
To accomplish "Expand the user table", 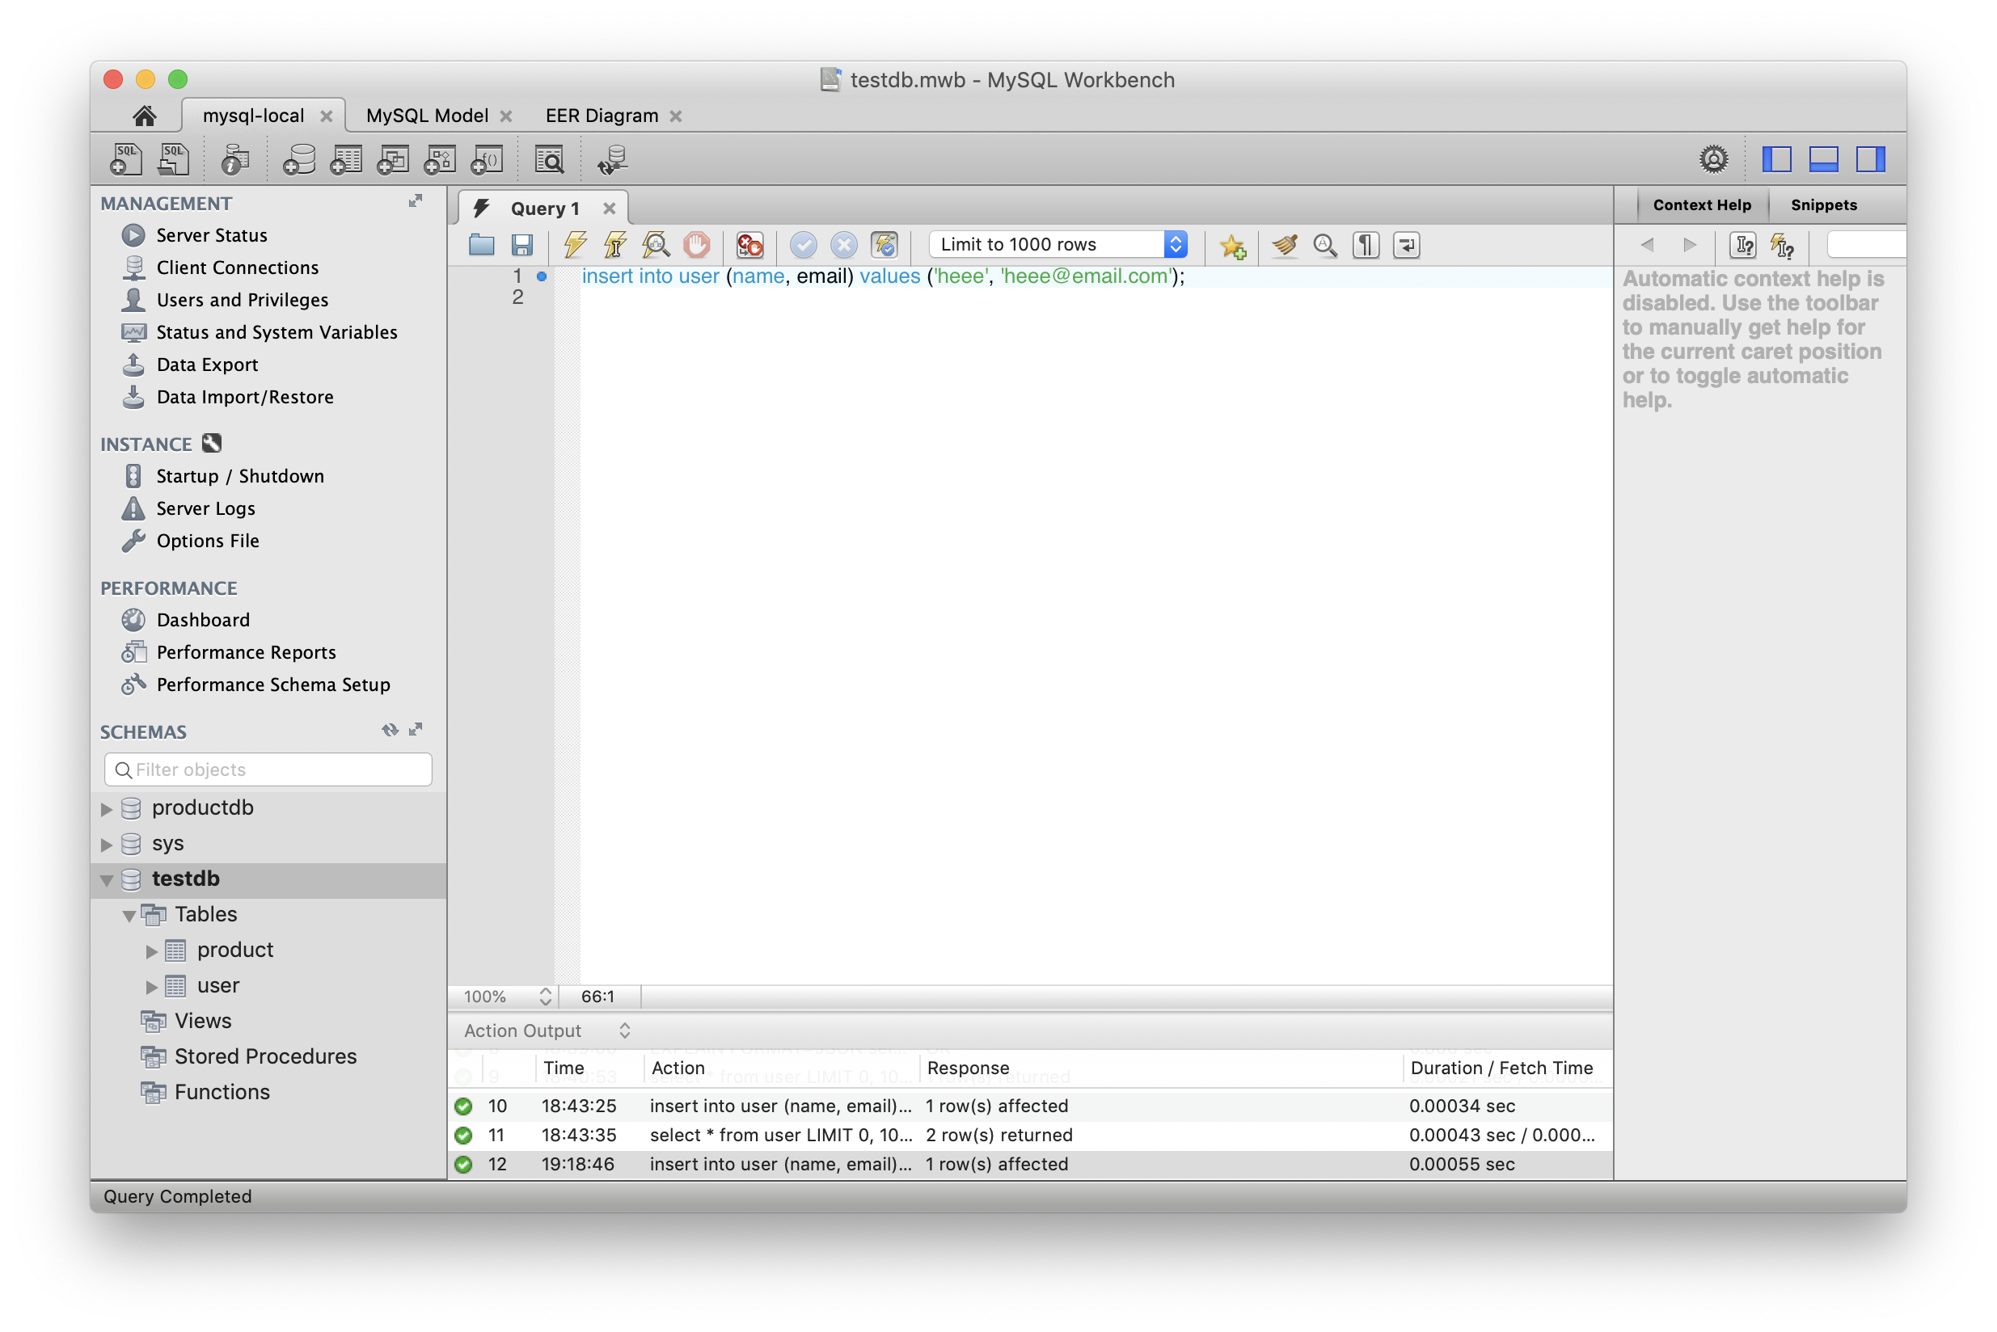I will 151,987.
